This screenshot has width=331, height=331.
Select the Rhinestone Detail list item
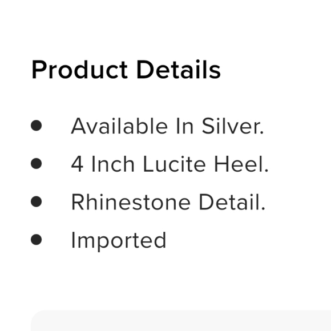pos(168,202)
